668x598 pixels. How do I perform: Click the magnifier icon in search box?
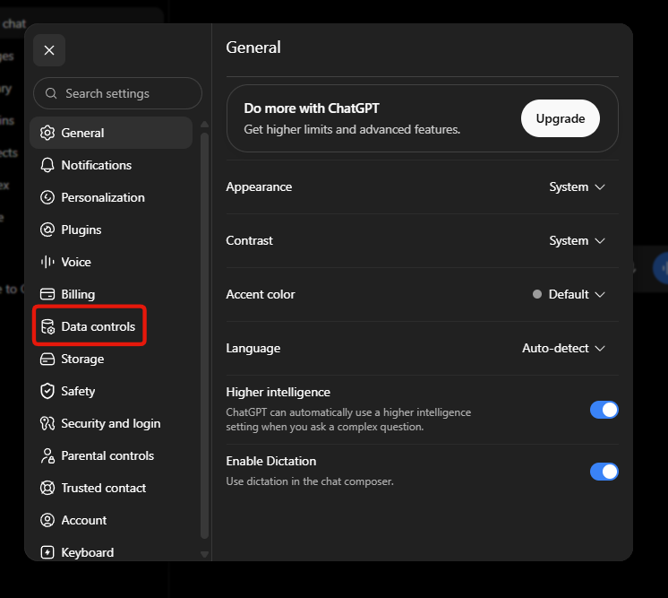[51, 93]
